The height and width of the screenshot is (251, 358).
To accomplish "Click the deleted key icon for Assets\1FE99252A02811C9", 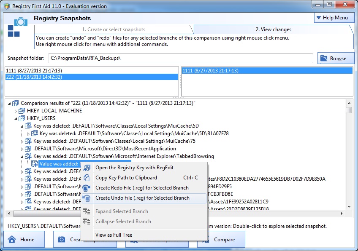I will pyautogui.click(x=28, y=202).
